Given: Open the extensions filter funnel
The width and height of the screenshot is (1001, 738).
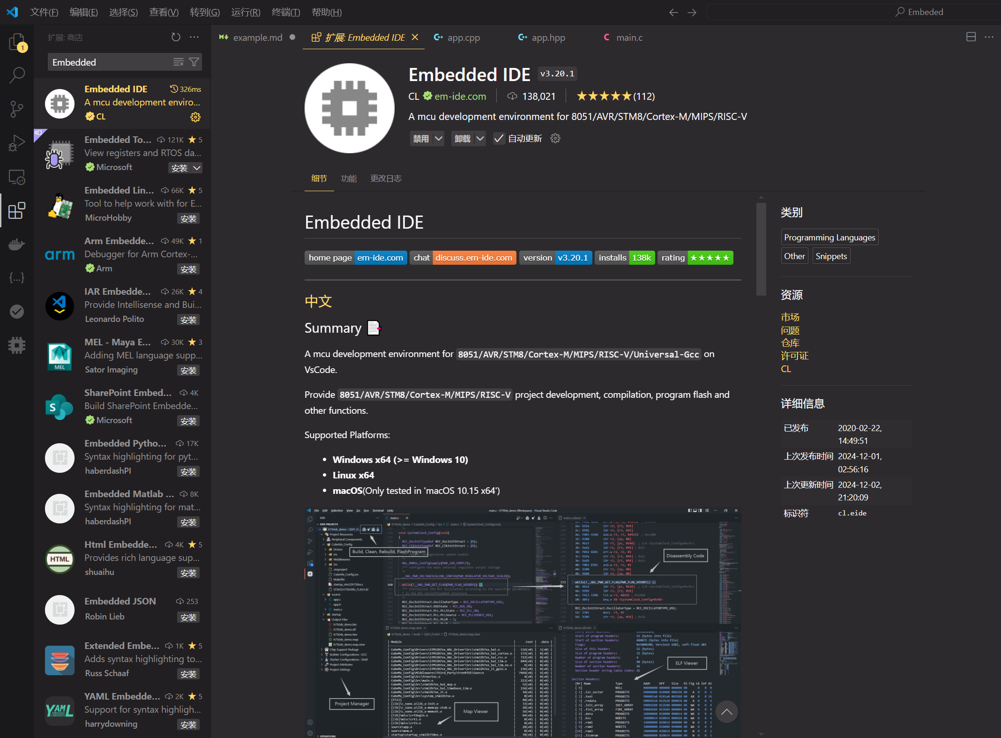Looking at the screenshot, I should (194, 62).
